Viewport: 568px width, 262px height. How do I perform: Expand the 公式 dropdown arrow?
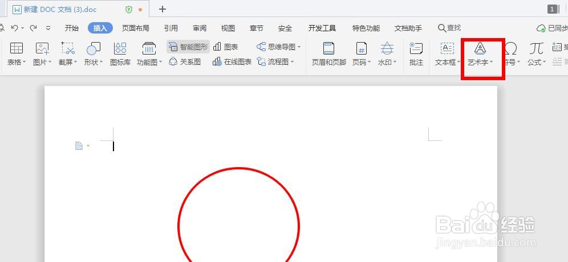[x=543, y=62]
